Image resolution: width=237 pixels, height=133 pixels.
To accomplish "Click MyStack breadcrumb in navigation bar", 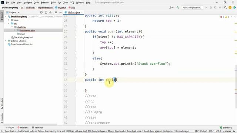I will point(61,7).
